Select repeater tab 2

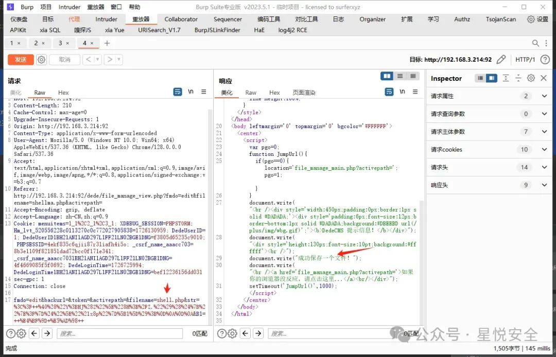pyautogui.click(x=36, y=43)
